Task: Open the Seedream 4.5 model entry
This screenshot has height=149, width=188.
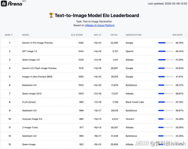Action: coord(29,85)
